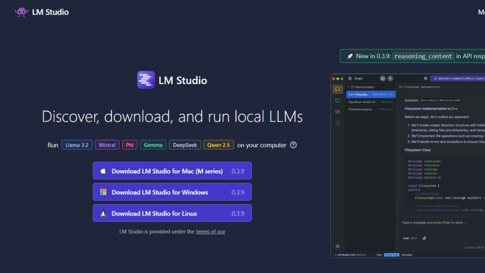
Task: Click the new folder icon beside Chats
Action: coord(382,78)
